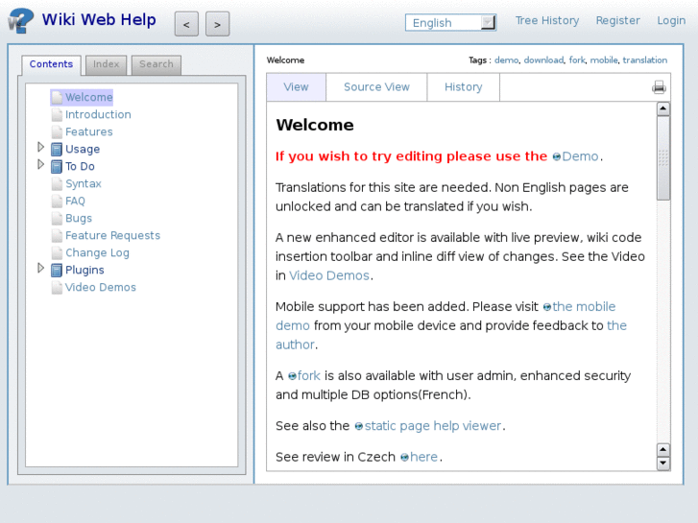This screenshot has width=698, height=523.
Task: Click the FAQ page icon
Action: [57, 201]
